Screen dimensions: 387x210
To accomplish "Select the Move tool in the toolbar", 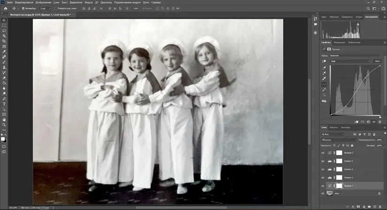I will (x=4, y=20).
